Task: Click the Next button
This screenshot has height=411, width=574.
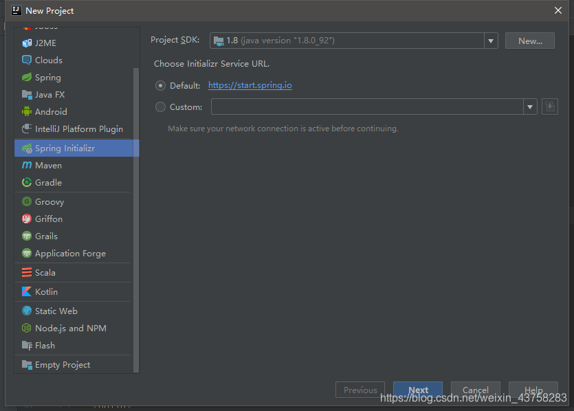Action: (x=418, y=390)
